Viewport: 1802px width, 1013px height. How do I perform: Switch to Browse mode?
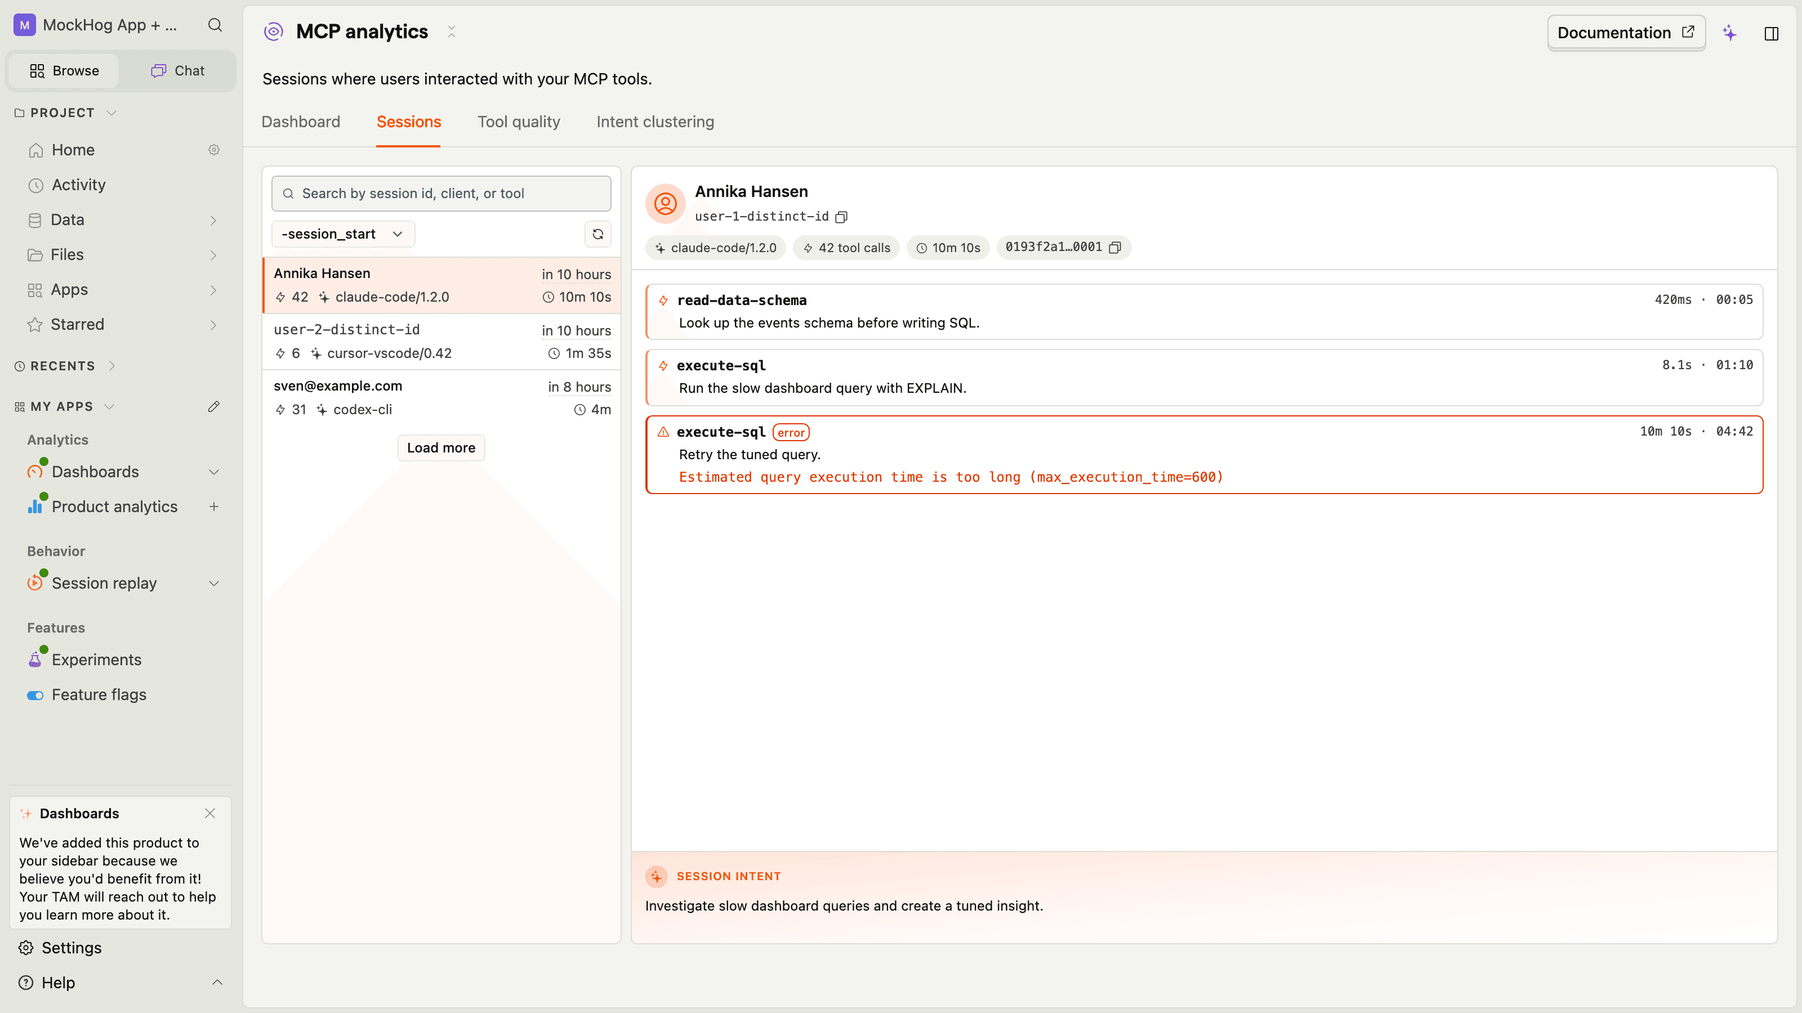tap(64, 70)
